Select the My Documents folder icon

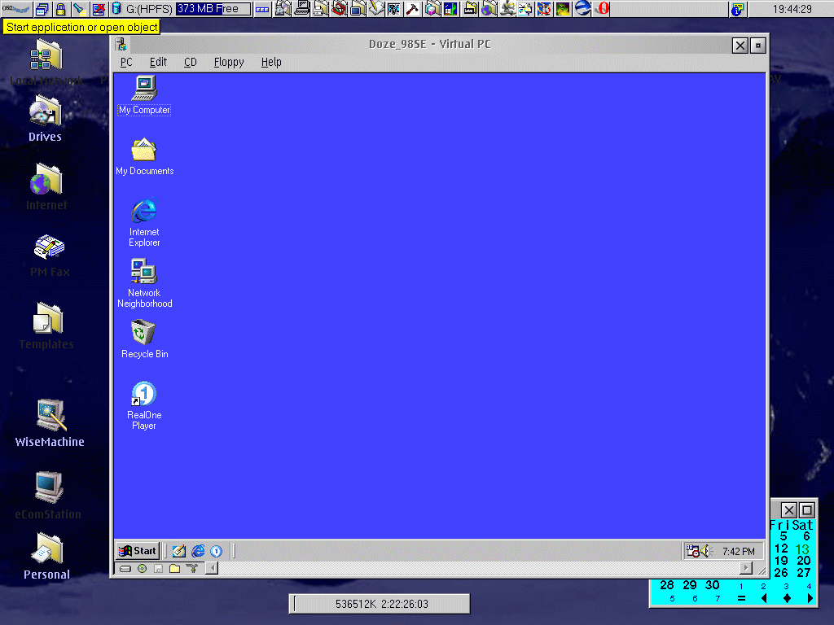tap(144, 156)
